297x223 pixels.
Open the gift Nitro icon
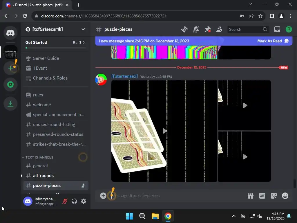pyautogui.click(x=251, y=196)
